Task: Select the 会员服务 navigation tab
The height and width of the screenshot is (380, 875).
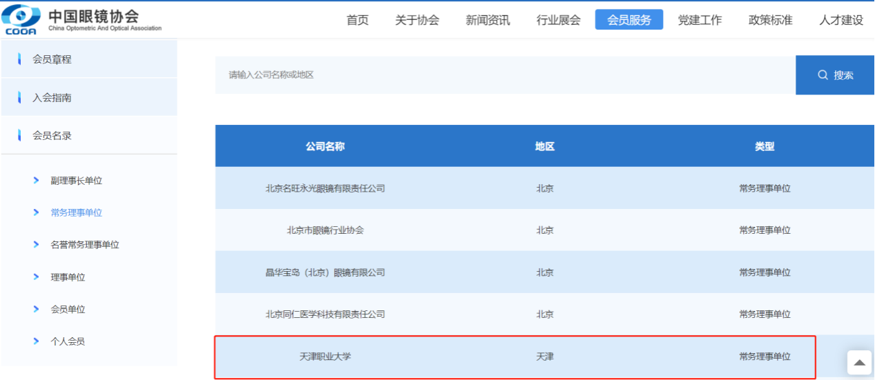Action: tap(629, 20)
